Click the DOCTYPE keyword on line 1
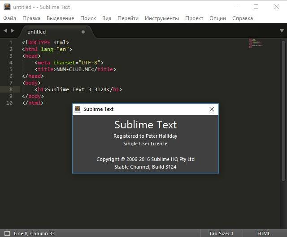 [39, 42]
